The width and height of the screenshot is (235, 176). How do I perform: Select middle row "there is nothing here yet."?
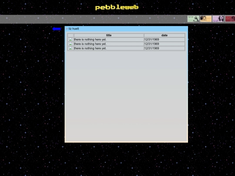point(90,44)
